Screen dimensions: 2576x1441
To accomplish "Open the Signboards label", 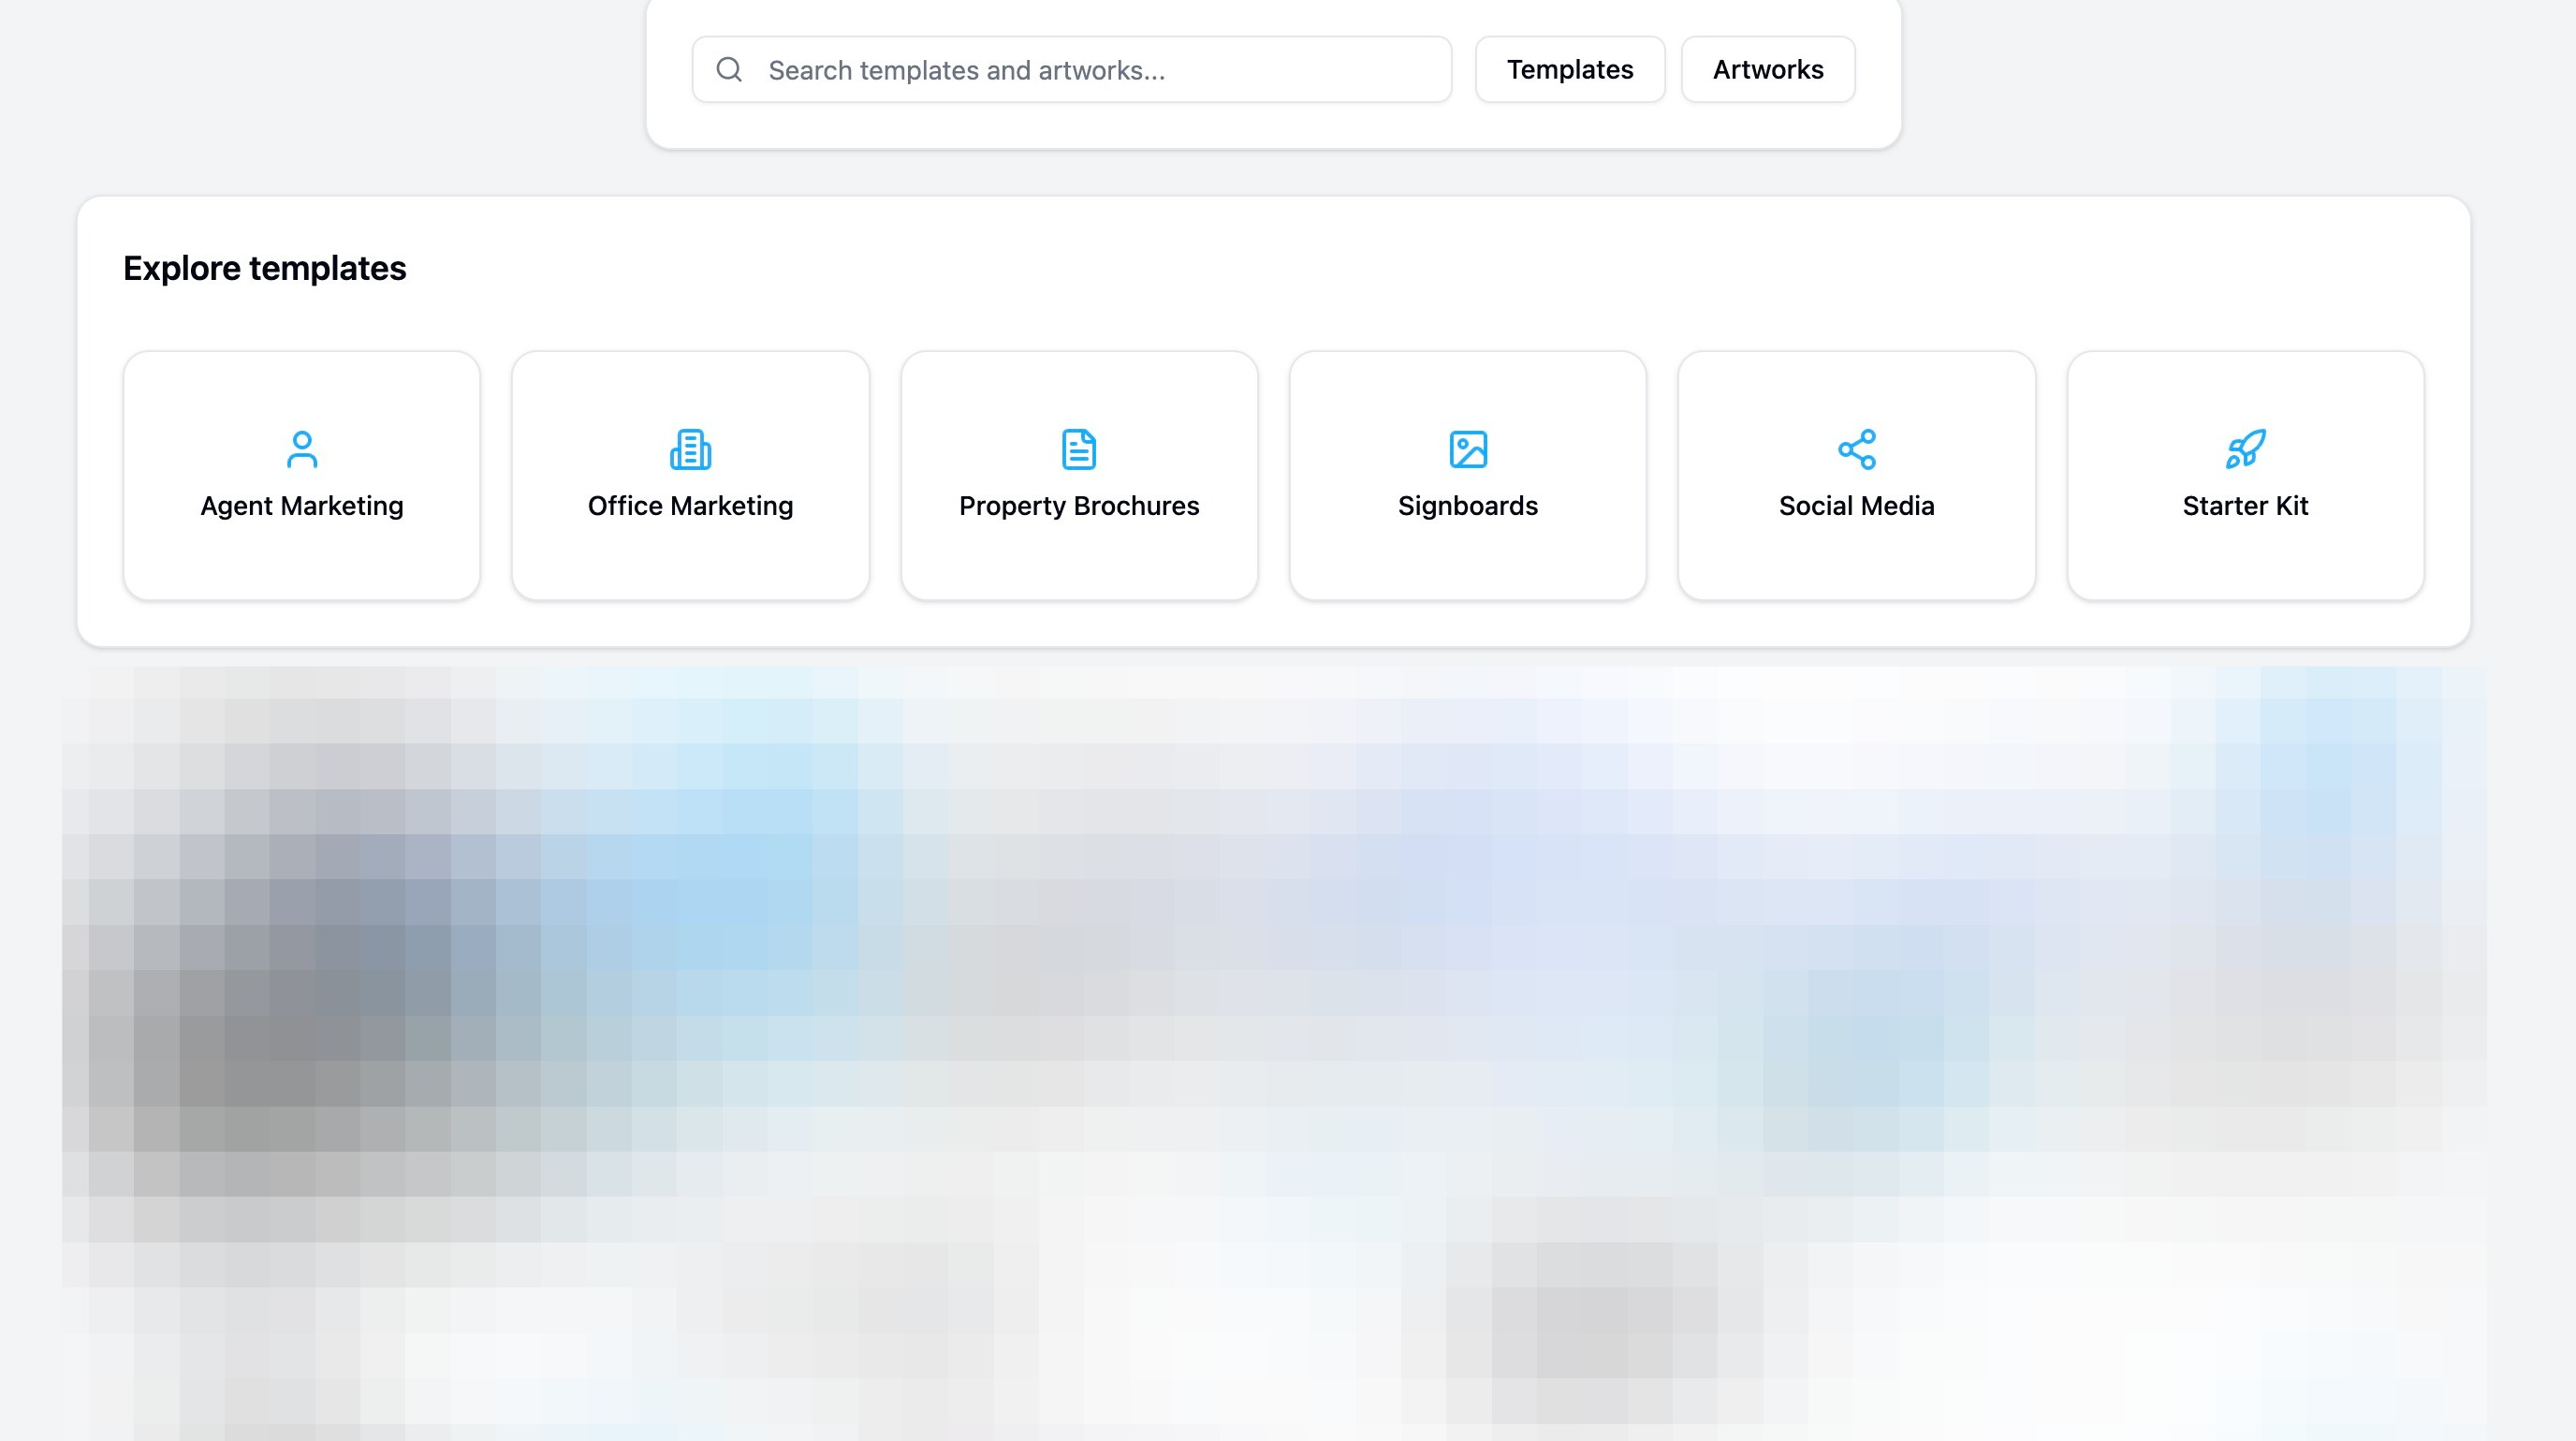I will pos(1468,506).
